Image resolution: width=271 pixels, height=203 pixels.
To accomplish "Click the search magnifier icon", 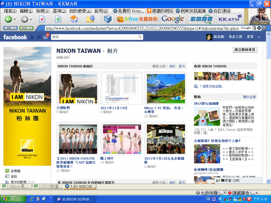I will pyautogui.click(x=140, y=37).
